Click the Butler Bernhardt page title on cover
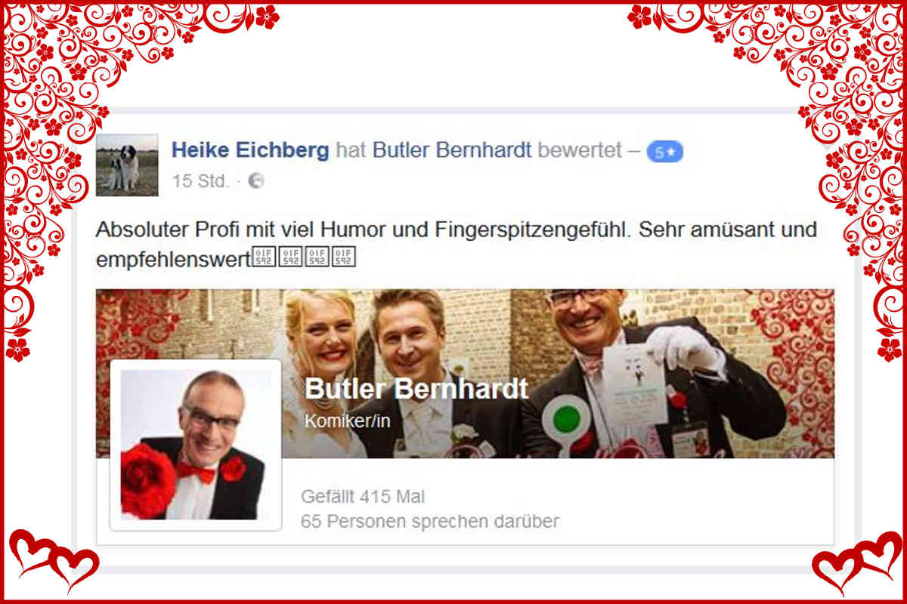Screen dimensions: 907x604 point(416,389)
